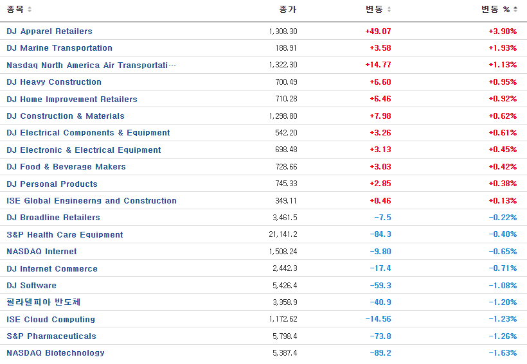Select closing price 700.49
The width and height of the screenshot is (527, 364).
coord(286,82)
